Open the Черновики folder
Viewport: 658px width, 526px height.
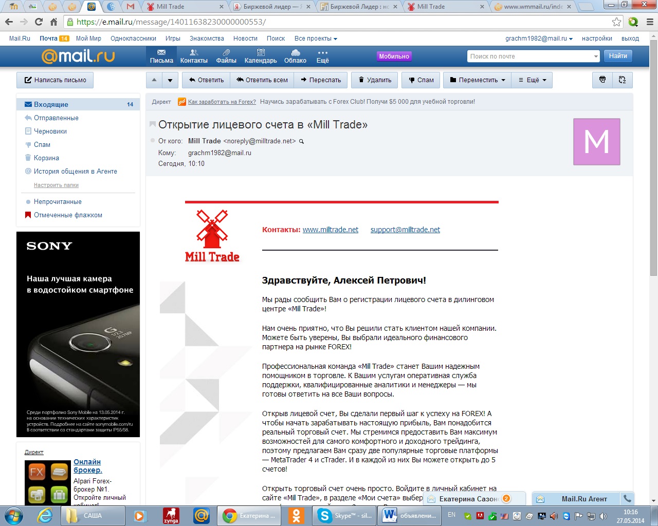(50, 131)
